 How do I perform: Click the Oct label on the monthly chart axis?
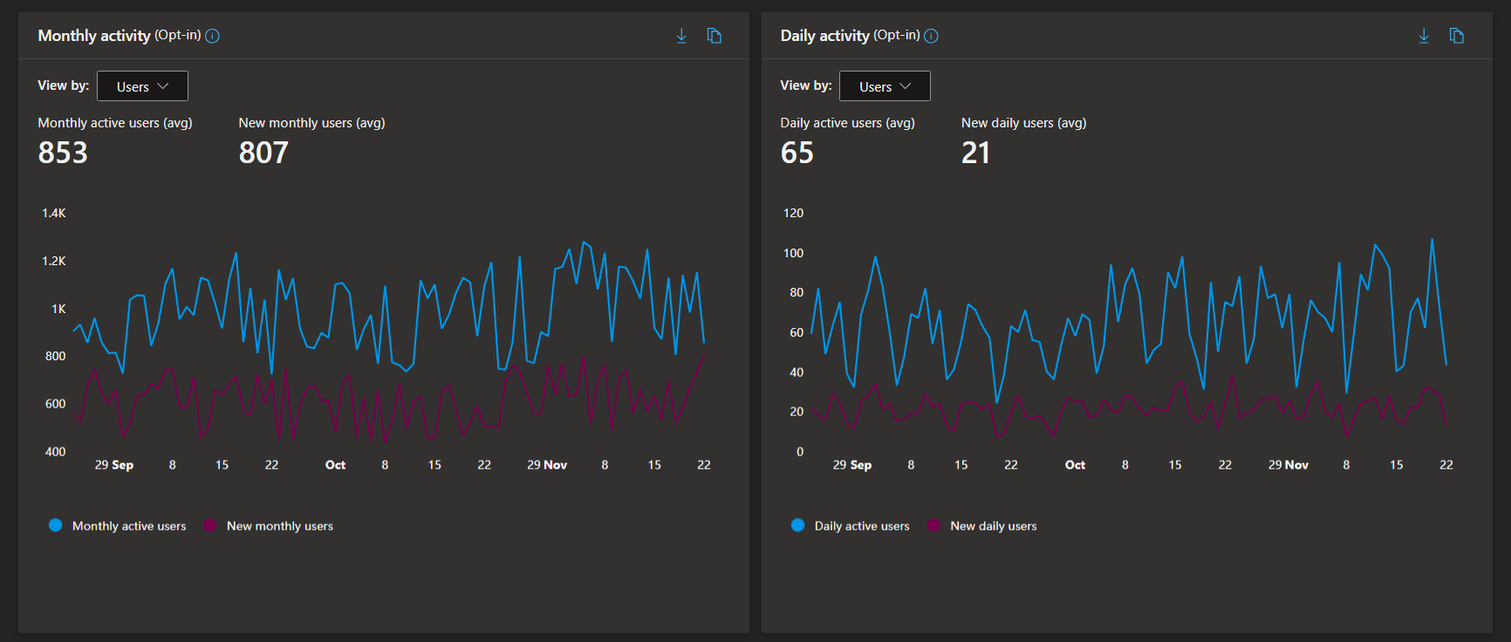pos(335,465)
